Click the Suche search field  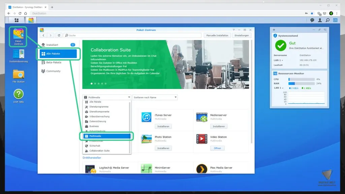point(133,35)
